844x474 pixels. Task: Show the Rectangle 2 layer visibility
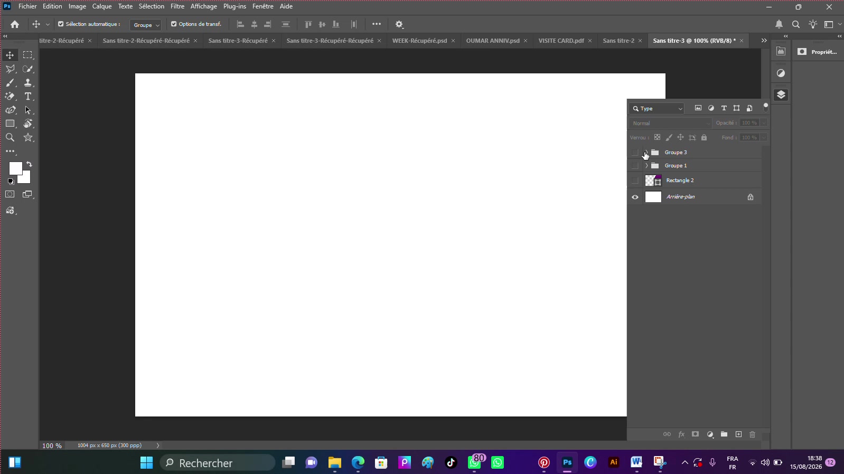(635, 181)
